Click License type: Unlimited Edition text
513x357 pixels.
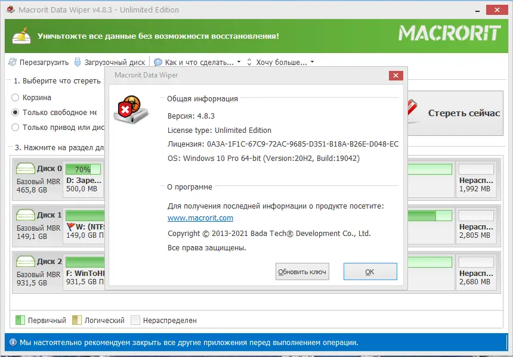(219, 131)
